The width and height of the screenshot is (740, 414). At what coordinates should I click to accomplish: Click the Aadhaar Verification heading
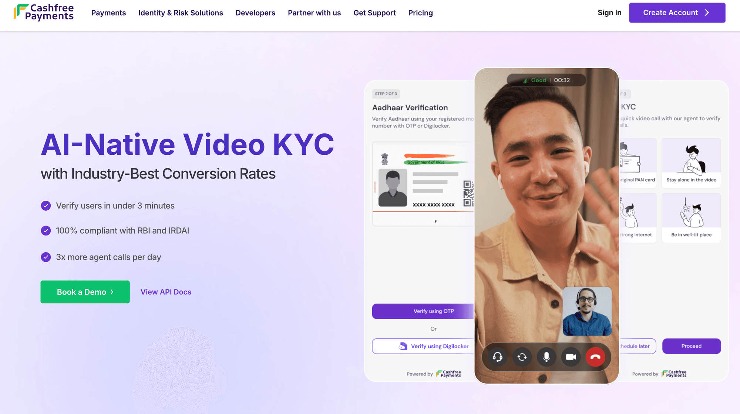click(x=410, y=108)
